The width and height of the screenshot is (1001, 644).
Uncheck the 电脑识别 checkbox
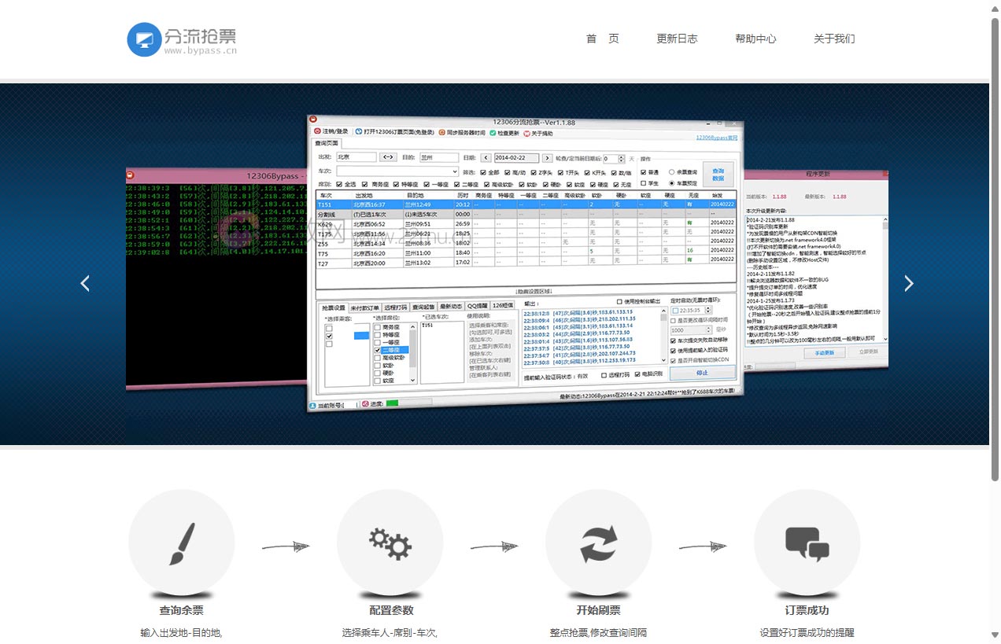click(x=637, y=374)
